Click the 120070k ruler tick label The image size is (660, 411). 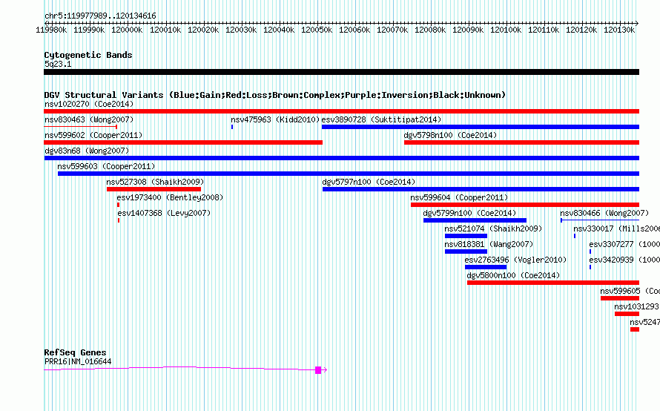click(x=392, y=30)
